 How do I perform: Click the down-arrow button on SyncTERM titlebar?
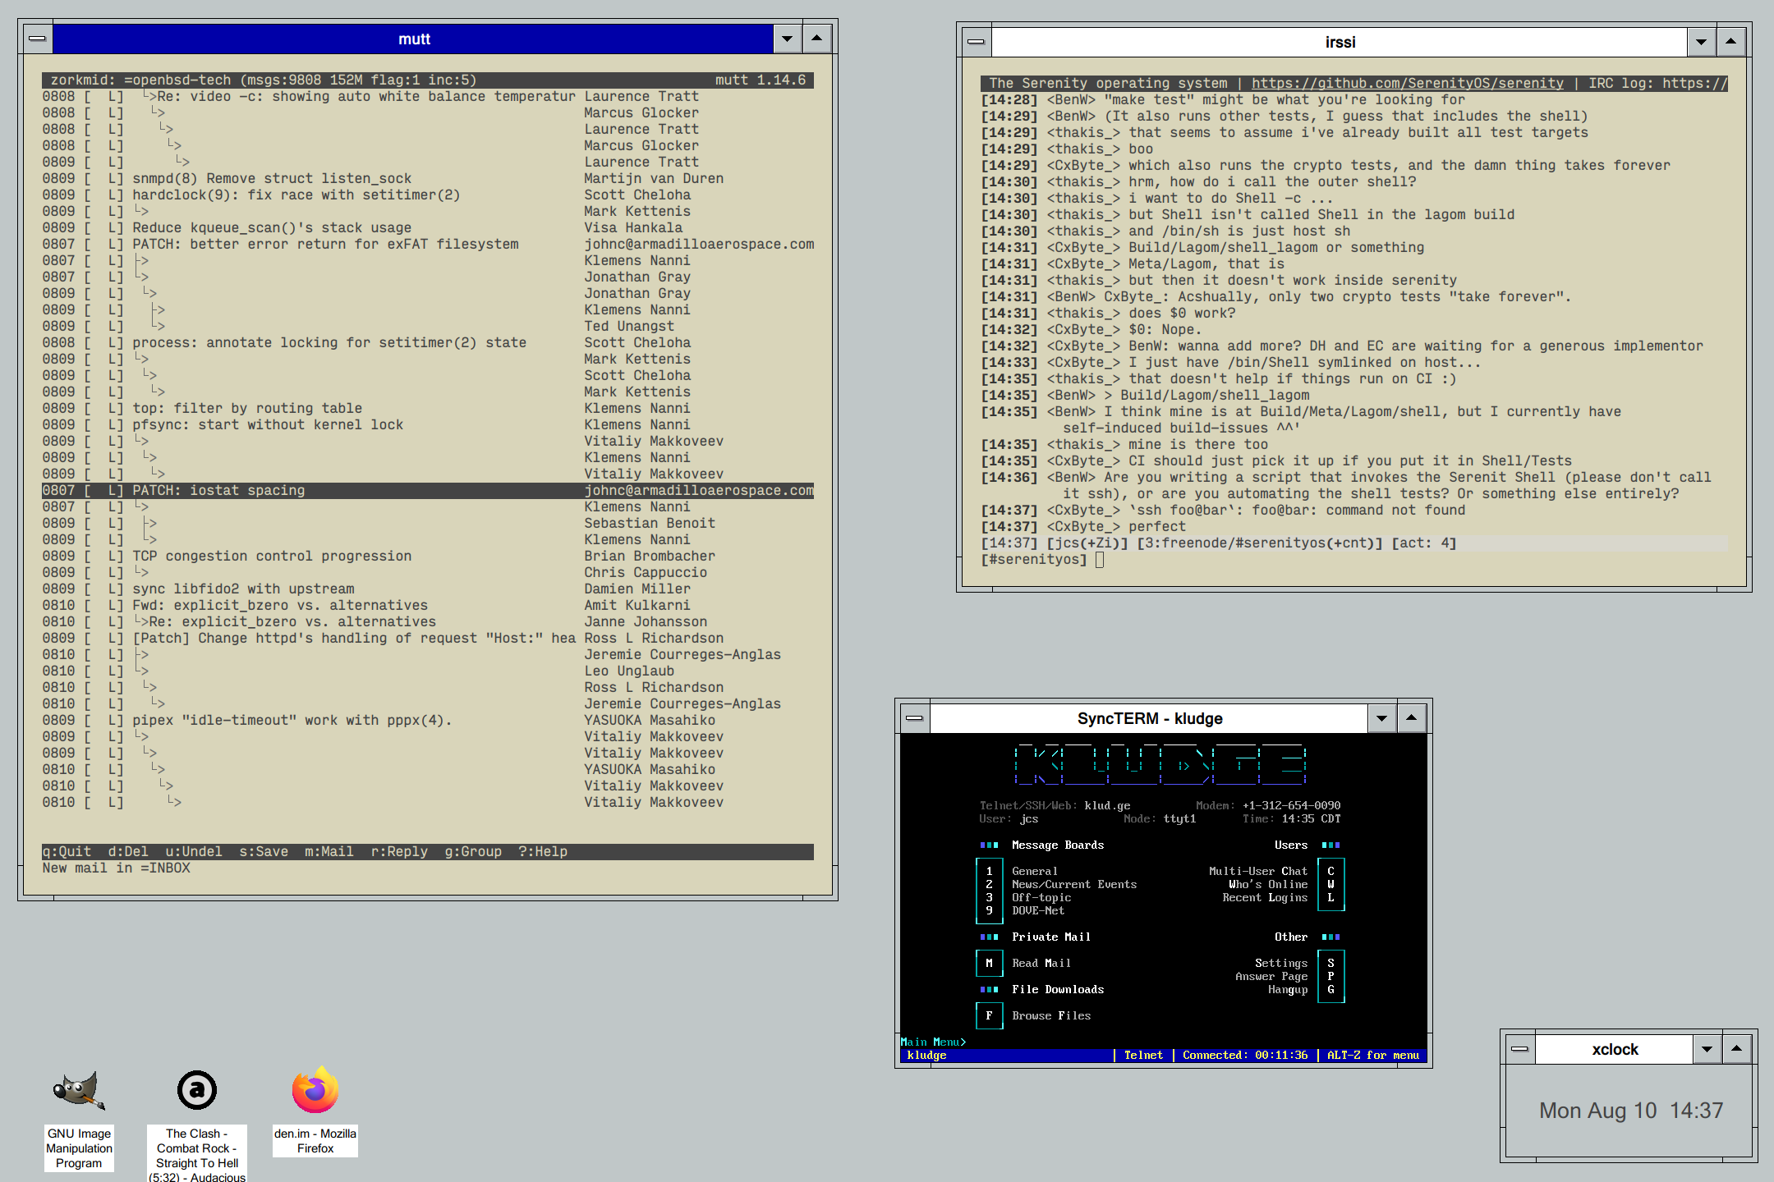click(x=1381, y=717)
